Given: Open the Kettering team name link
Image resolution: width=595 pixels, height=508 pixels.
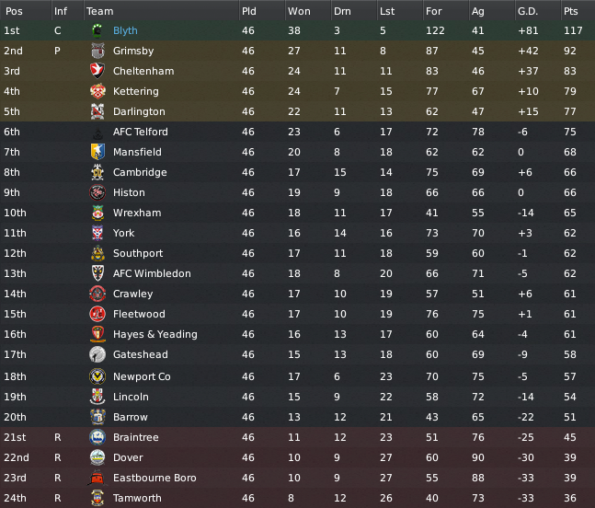Looking at the screenshot, I should coord(136,91).
